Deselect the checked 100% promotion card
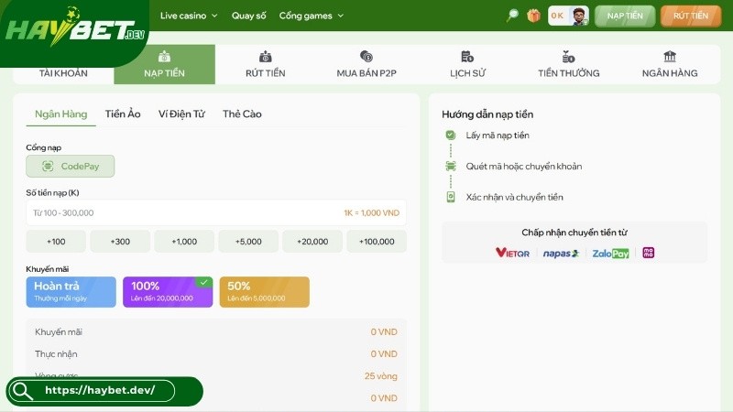The image size is (733, 412). (168, 292)
